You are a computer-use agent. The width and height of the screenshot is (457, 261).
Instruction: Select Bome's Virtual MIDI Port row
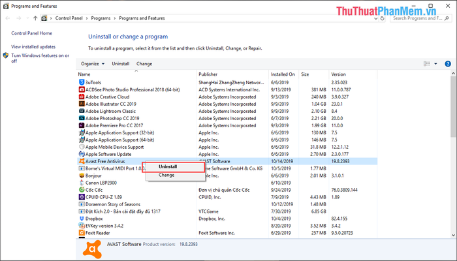[227, 168]
